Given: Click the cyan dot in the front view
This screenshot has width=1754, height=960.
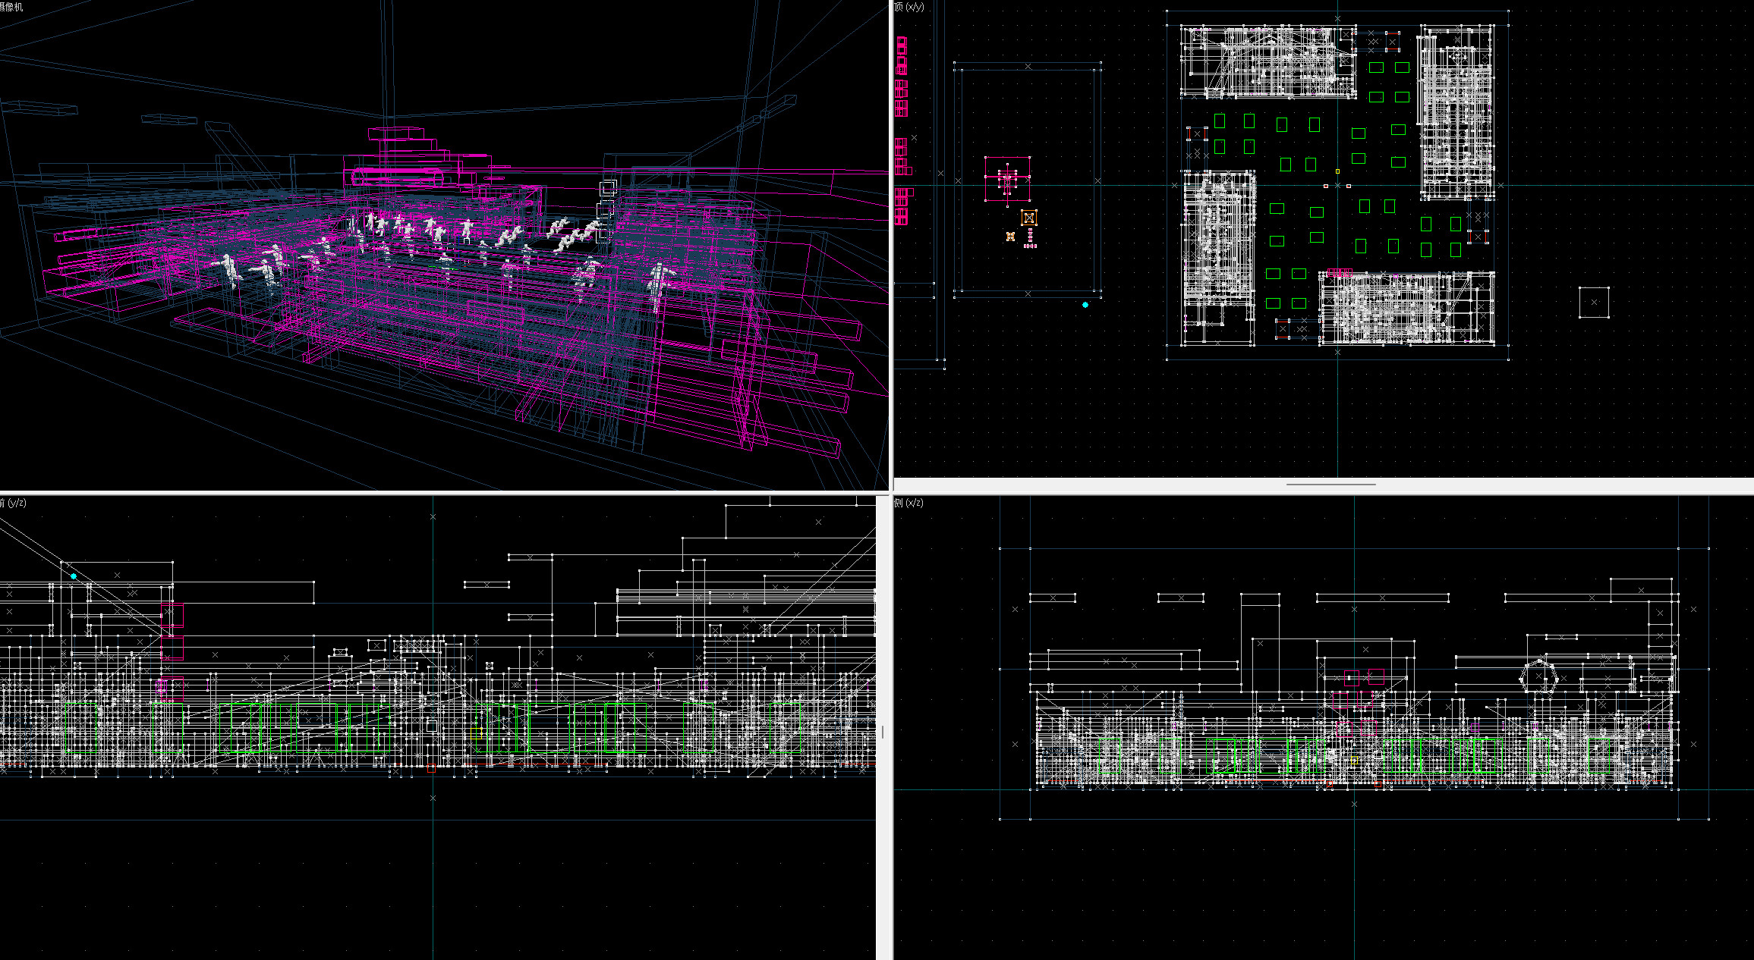Looking at the screenshot, I should [x=74, y=576].
